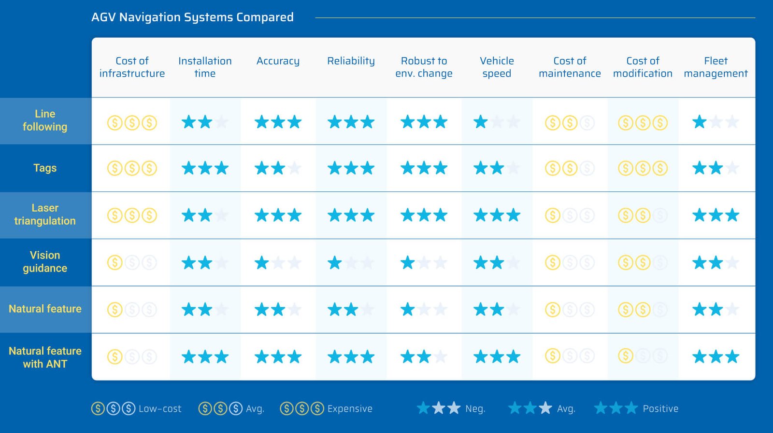The image size is (773, 433).
Task: Click Laser triangulation's vehicle speed stars
Action: (x=497, y=215)
